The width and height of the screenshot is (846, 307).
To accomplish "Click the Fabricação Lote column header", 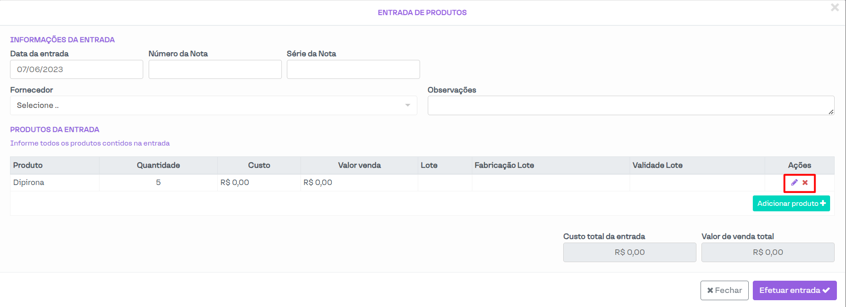I will 504,165.
